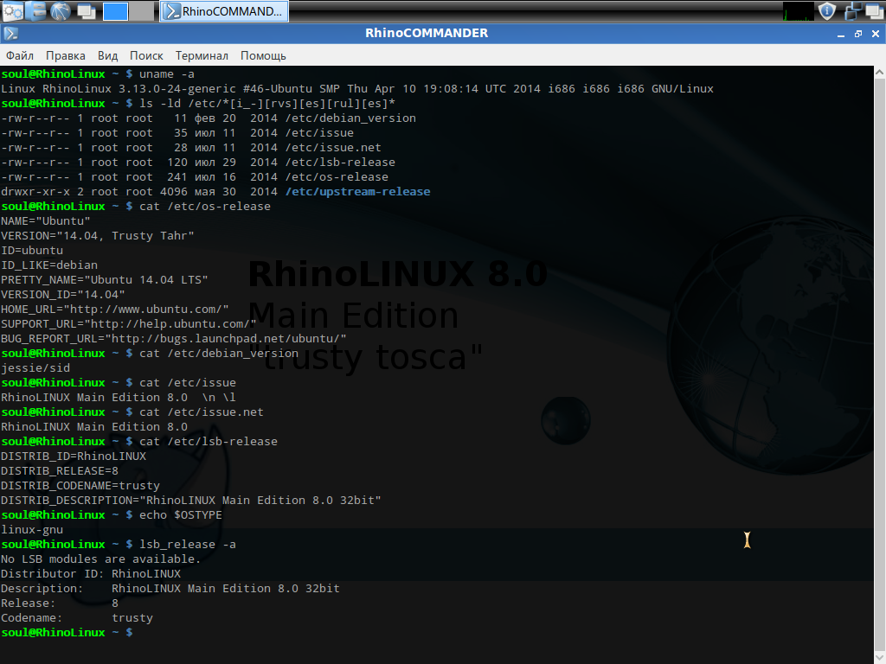Viewport: 886px width, 664px height.
Task: Minimize the RhinoCOMMANDER window
Action: [x=841, y=34]
